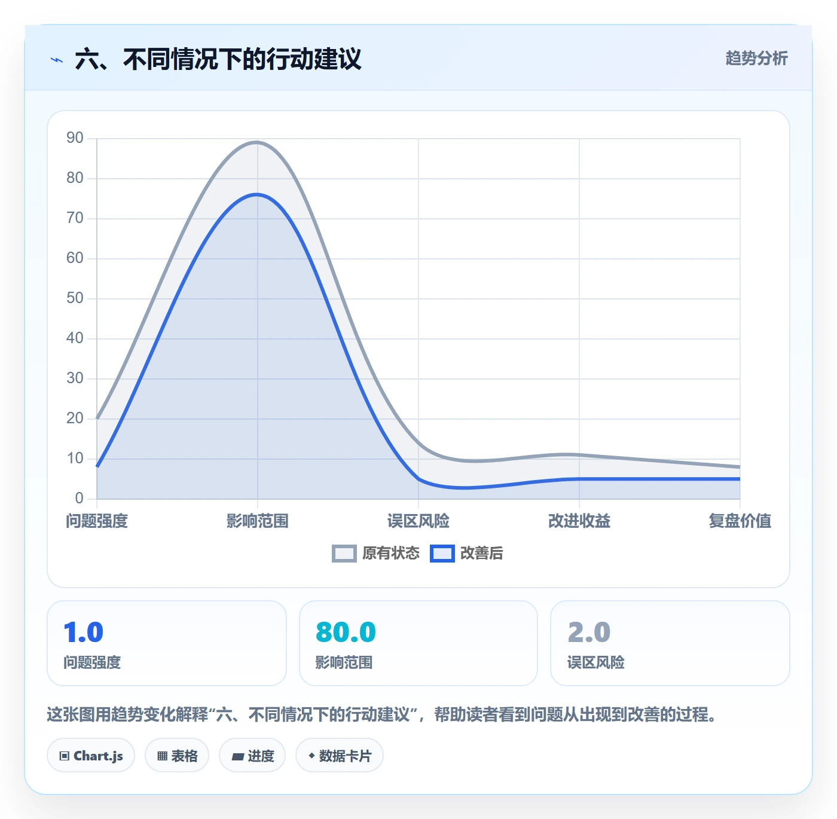The height and width of the screenshot is (819, 837).
Task: Open the 80.0 影响范围 data card
Action: coord(418,643)
